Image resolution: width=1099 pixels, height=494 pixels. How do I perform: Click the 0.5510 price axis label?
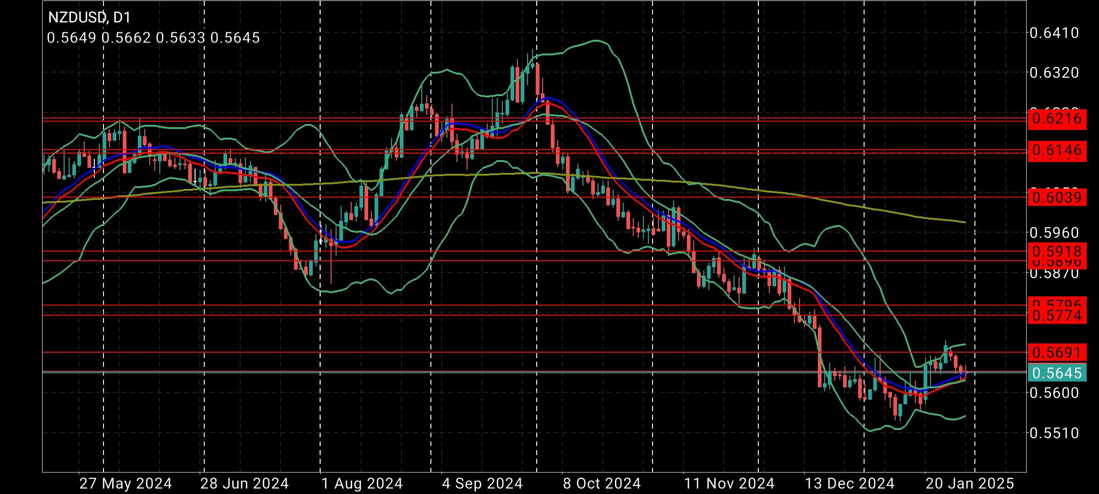pos(1054,433)
